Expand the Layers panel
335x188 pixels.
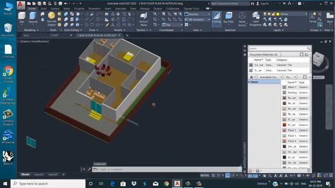coord(278,30)
